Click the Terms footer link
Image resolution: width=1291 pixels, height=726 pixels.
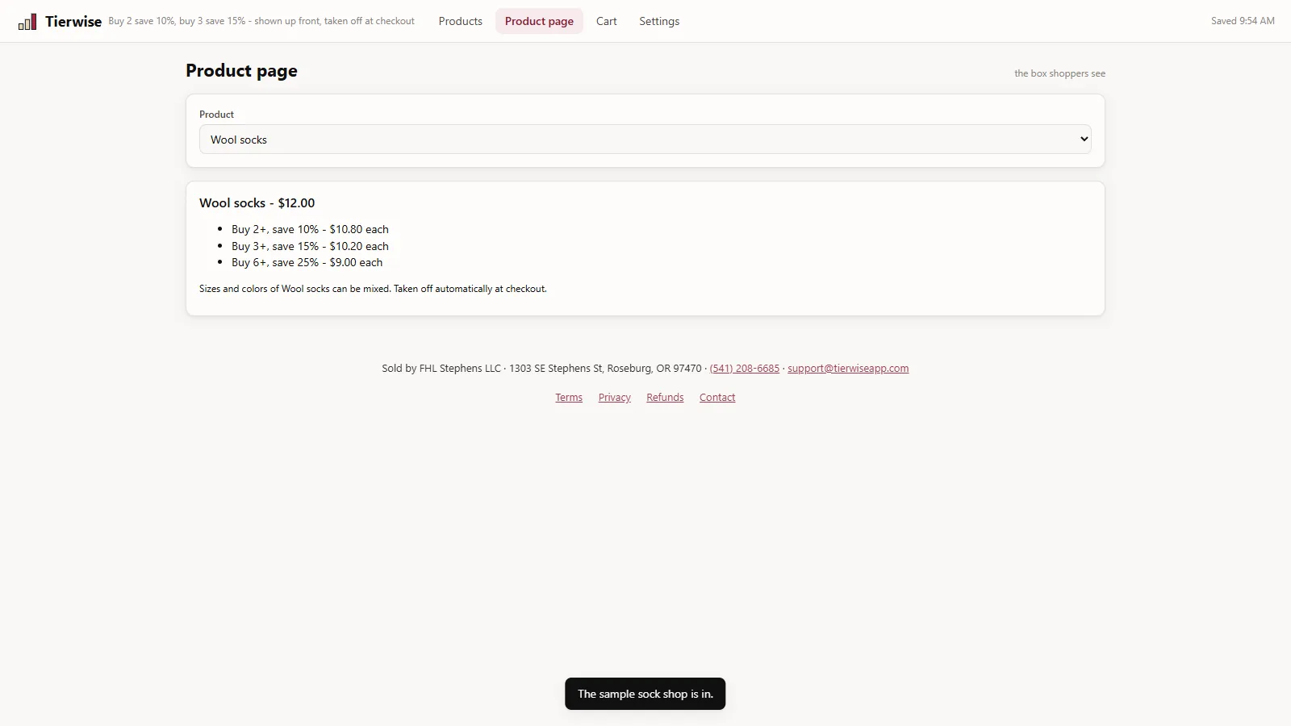(x=569, y=398)
